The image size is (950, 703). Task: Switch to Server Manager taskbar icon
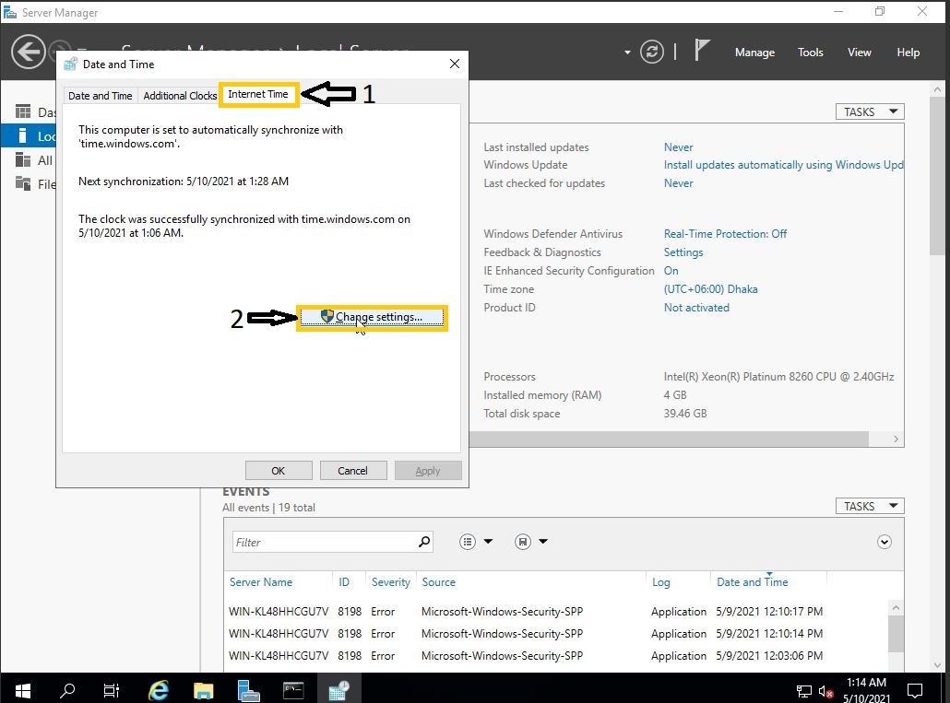[x=248, y=690]
